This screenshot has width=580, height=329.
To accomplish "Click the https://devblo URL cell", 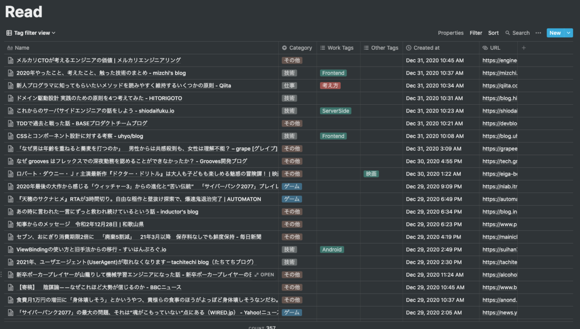I will pyautogui.click(x=498, y=123).
